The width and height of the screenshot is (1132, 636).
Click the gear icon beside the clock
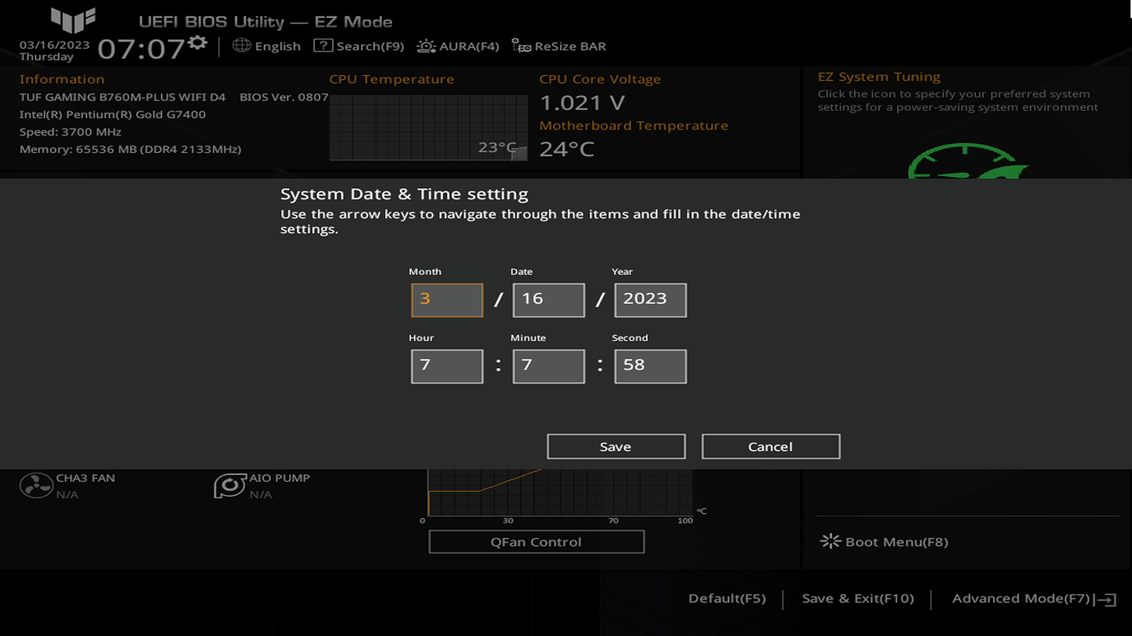[x=198, y=42]
